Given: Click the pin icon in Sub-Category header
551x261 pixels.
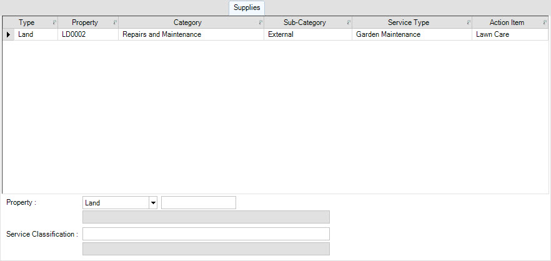Looking at the screenshot, I should (x=349, y=22).
